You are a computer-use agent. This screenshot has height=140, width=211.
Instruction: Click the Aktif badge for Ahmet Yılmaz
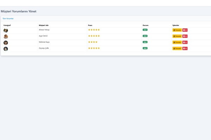[x=145, y=30]
